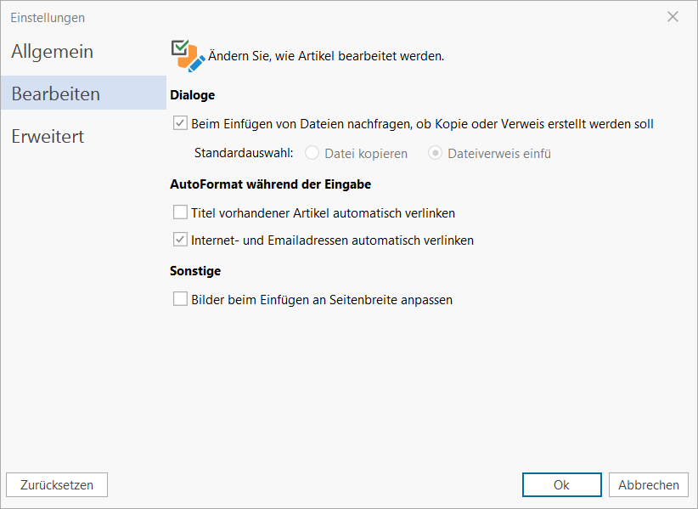The image size is (698, 509).
Task: Disable 'Internet- und Emailadressen automatisch verlinken'
Action: pyautogui.click(x=180, y=240)
